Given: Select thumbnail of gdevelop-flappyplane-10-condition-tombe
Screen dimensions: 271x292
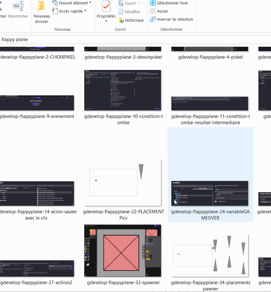Looking at the screenshot, I should pos(123,90).
